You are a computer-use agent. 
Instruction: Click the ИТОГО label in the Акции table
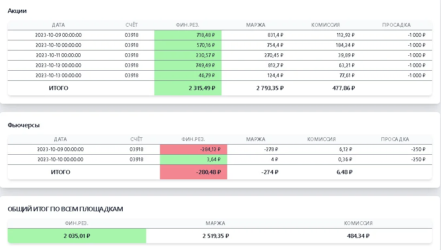pos(58,88)
